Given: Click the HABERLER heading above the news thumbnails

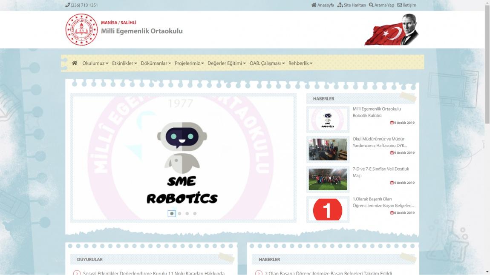Looking at the screenshot, I should (x=324, y=99).
